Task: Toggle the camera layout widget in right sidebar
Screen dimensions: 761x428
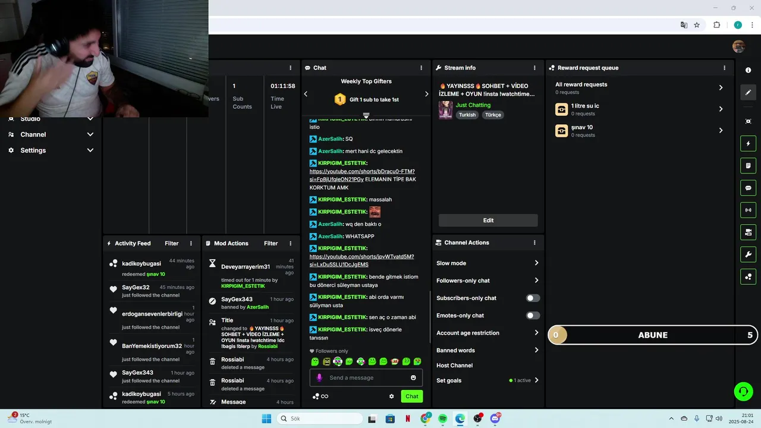Action: tap(748, 232)
